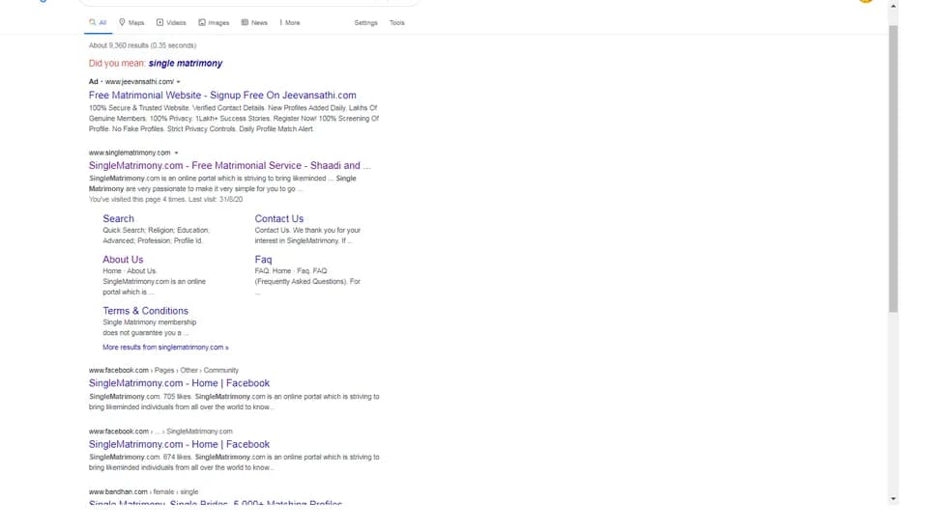This screenshot has width=928, height=531.
Task: Click the magnifier icon on All tab
Action: [x=93, y=22]
